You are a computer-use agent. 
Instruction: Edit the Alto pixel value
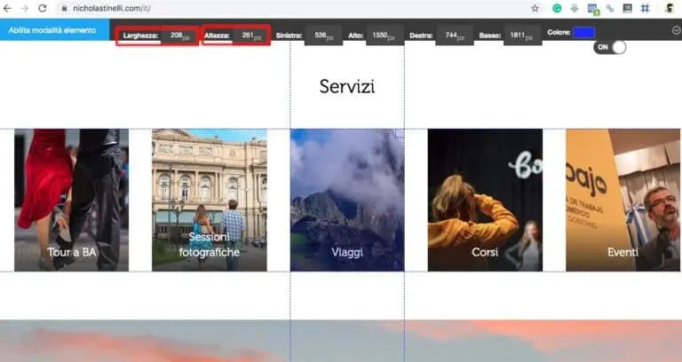385,35
